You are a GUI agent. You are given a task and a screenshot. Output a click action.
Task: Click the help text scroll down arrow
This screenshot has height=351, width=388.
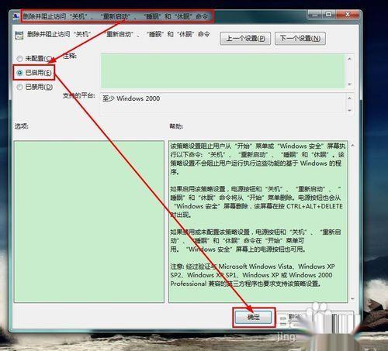[x=352, y=299]
